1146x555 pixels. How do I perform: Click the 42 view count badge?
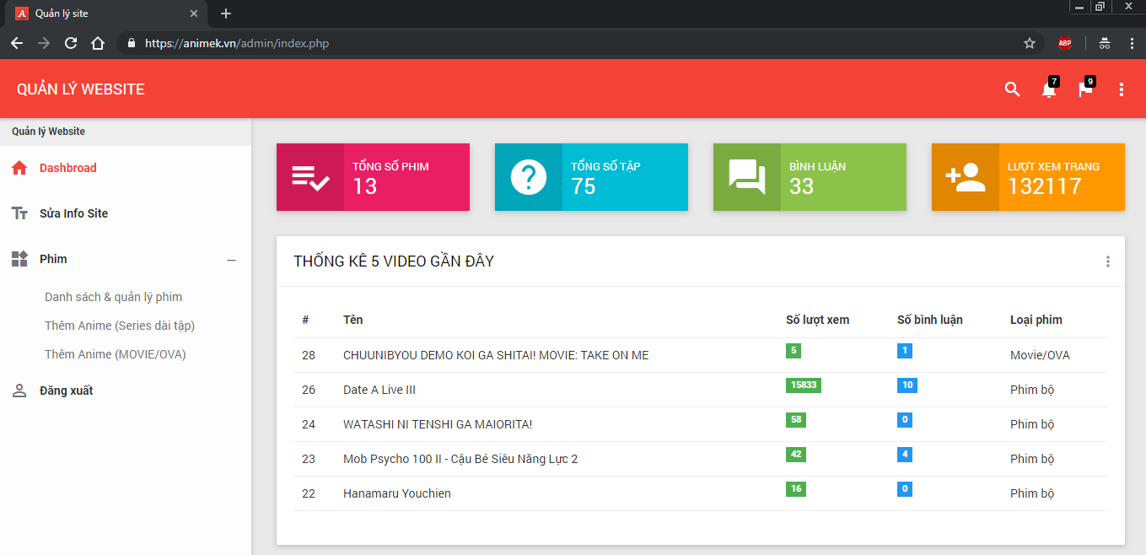(796, 455)
